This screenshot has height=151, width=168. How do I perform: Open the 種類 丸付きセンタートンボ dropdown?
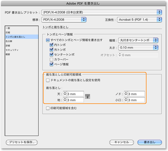(138, 40)
